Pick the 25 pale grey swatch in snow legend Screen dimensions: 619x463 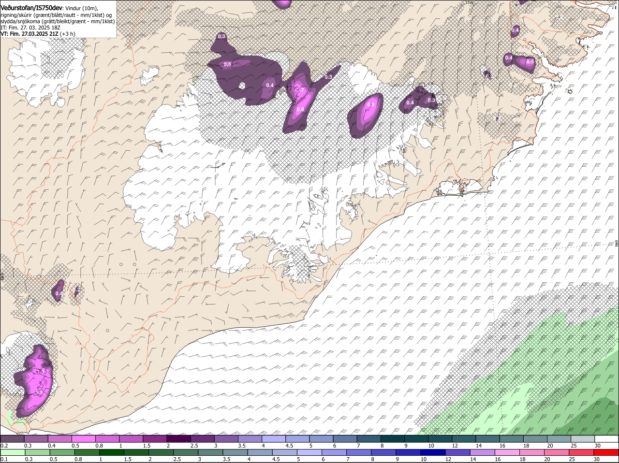583,439
